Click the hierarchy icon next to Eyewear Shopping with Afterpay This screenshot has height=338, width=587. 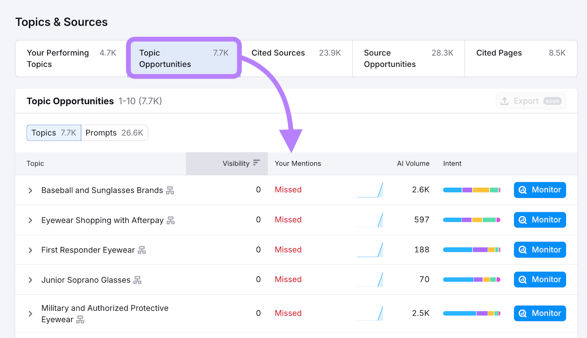171,220
